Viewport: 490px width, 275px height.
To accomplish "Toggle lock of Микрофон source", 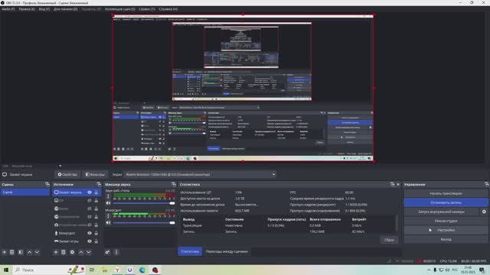I will tap(96, 233).
